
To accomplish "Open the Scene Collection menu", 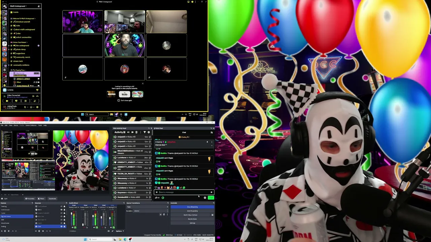I will point(31,125).
